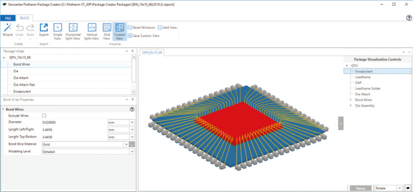Expand Bond Wires in visualization controls
Screen dimensions: 413x192
click(351, 100)
